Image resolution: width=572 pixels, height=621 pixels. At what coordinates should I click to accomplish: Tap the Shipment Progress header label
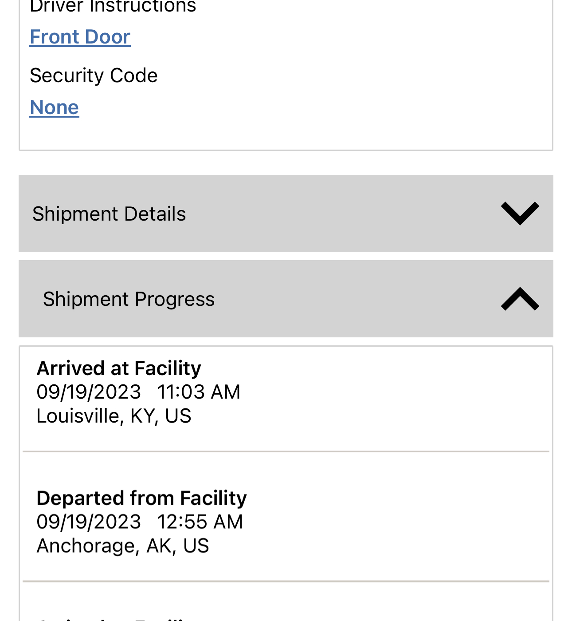(129, 299)
